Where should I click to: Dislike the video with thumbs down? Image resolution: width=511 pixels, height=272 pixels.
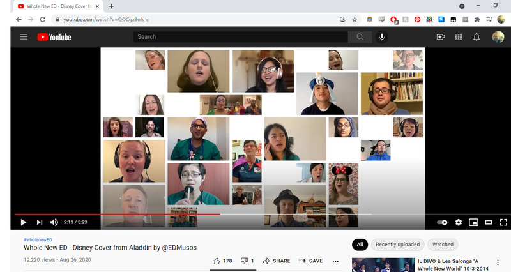(245, 261)
